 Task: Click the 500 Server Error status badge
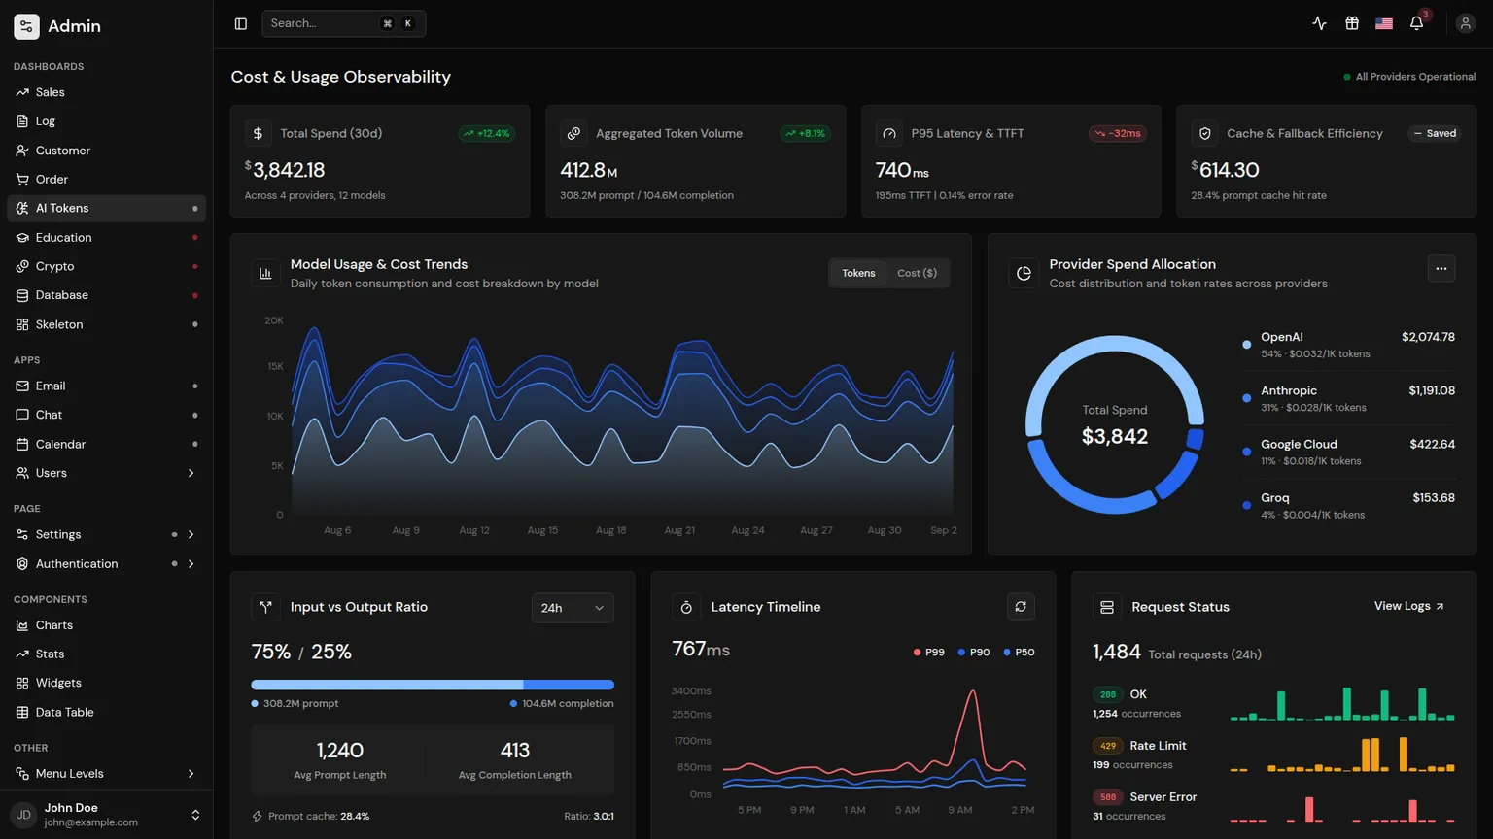tap(1108, 797)
